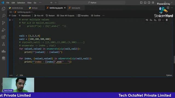Click the webcam video thumbnail
The width and height of the screenshot is (175, 98).
click(x=18, y=85)
